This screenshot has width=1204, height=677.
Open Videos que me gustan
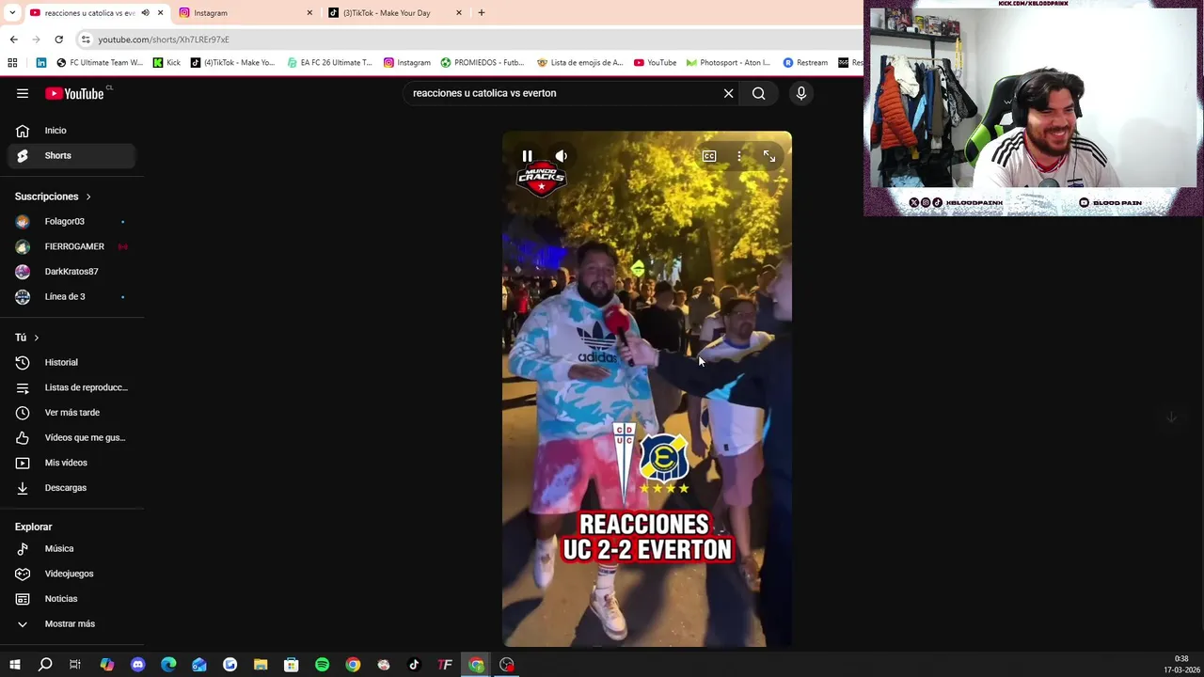click(x=72, y=437)
